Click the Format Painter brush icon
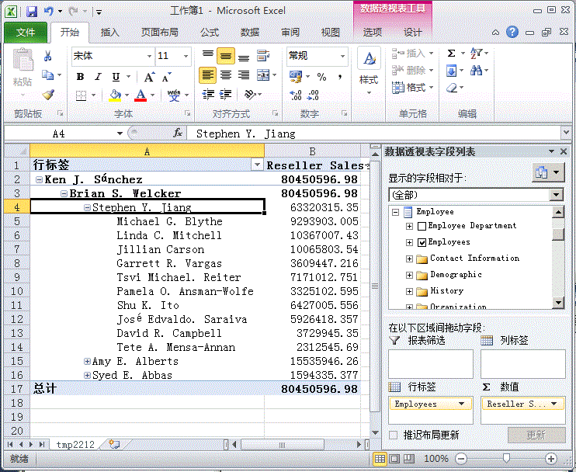The image size is (576, 472). (48, 95)
